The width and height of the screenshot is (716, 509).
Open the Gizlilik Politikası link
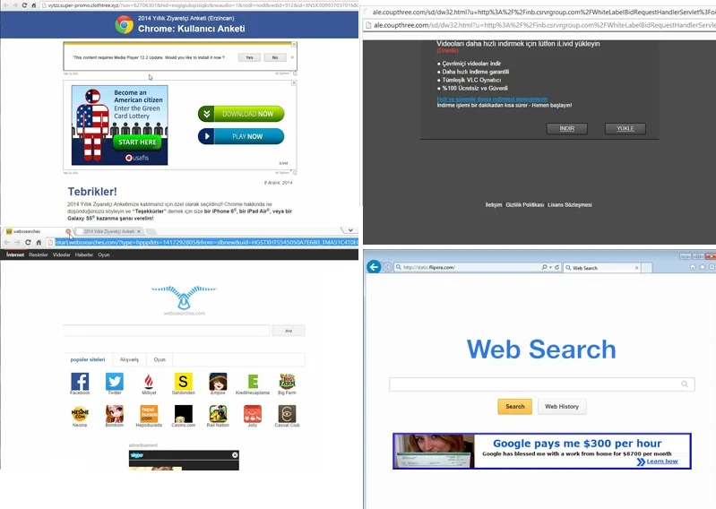pos(524,204)
